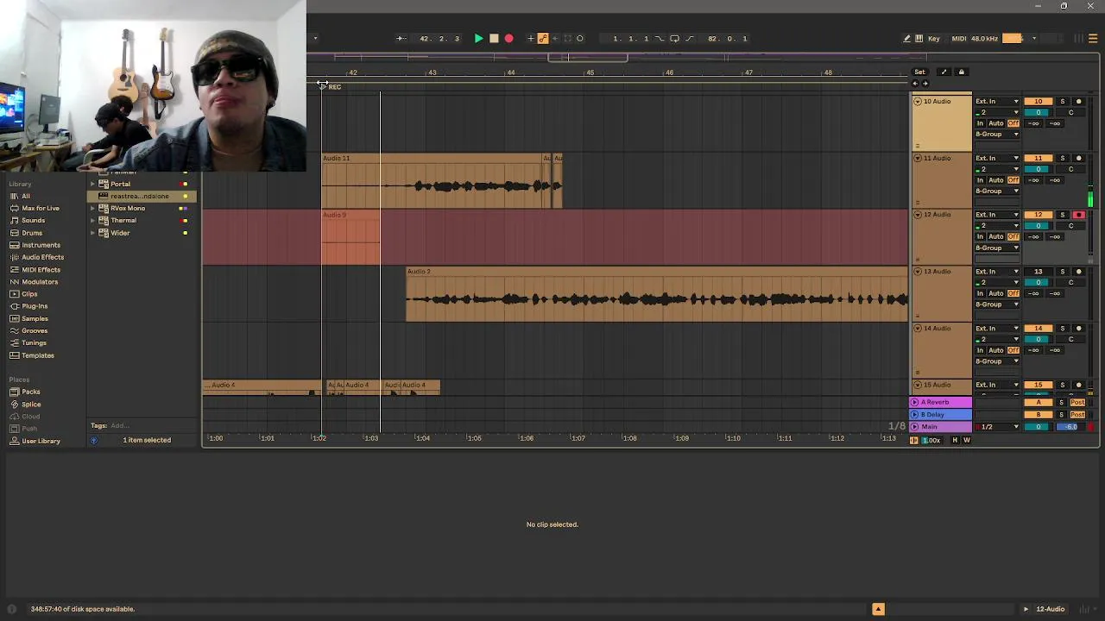Select Grooves in the Library
The image size is (1105, 621).
[x=35, y=331]
